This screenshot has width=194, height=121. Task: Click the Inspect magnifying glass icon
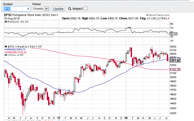(x=70, y=9)
